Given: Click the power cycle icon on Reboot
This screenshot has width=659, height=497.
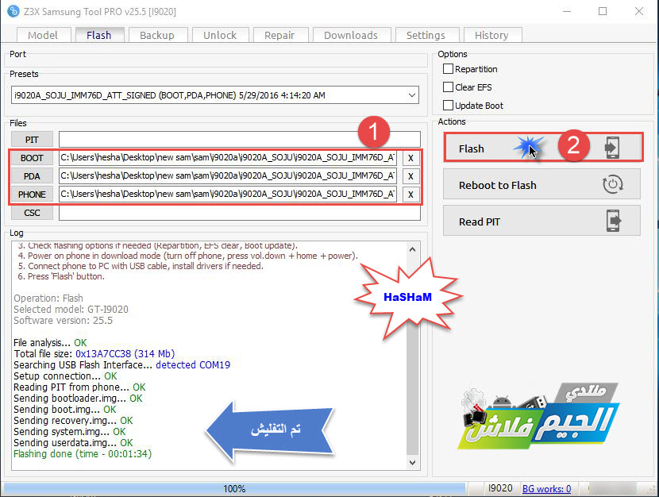Looking at the screenshot, I should point(612,184).
